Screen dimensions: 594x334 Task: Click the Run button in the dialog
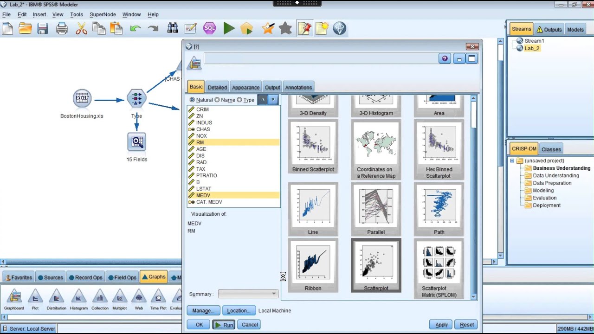(224, 325)
